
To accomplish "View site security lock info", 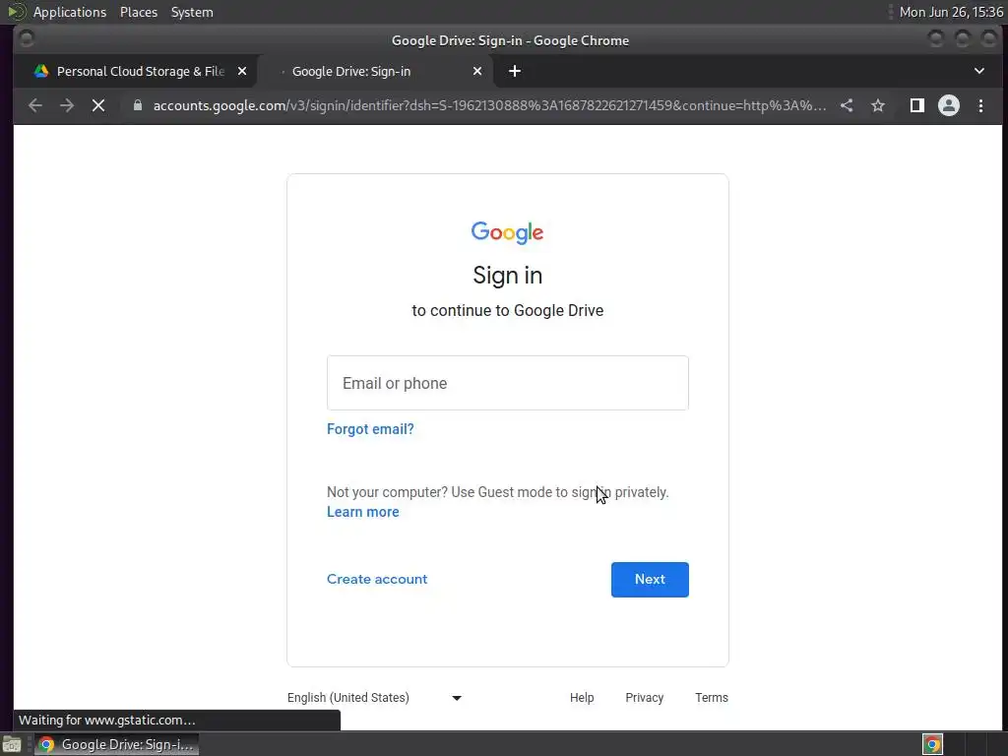I will (138, 105).
